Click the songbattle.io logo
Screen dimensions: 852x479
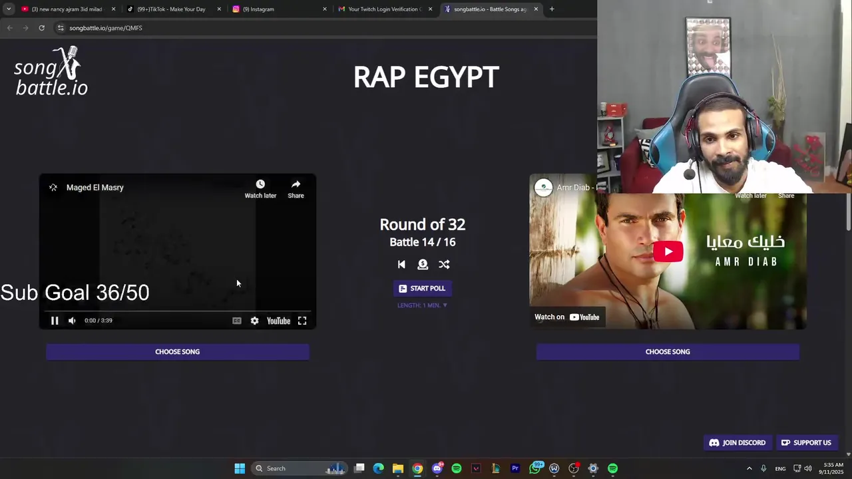coord(51,72)
